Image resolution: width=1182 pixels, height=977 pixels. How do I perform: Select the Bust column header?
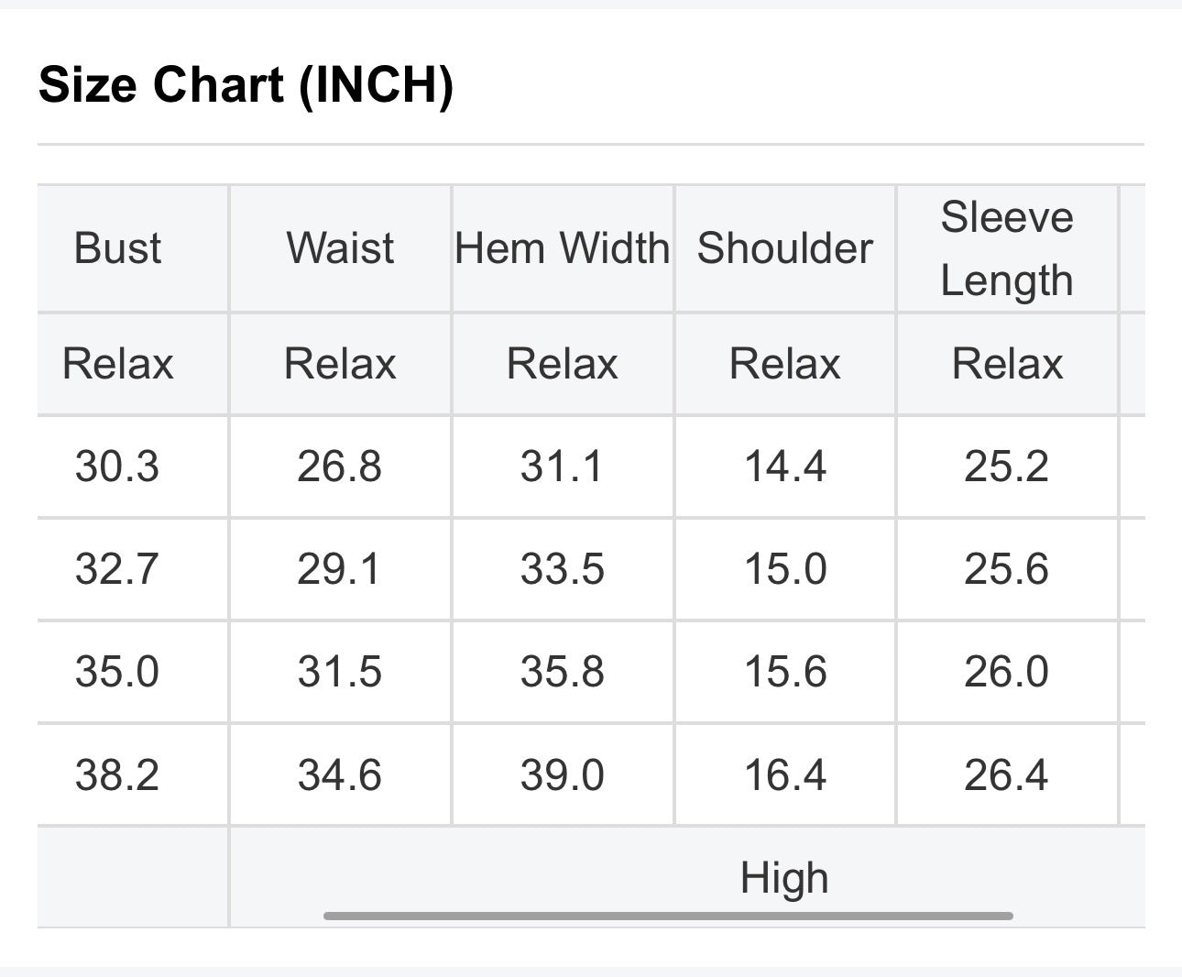(x=117, y=248)
